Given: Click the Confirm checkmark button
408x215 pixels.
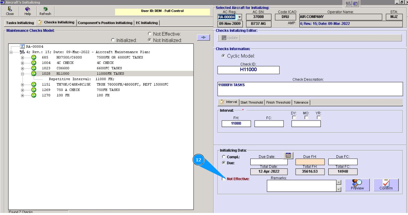Looking at the screenshot, I should coord(386,185).
